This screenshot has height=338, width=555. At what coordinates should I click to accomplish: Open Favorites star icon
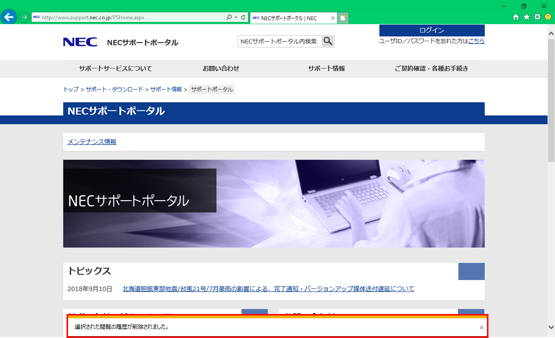pos(527,17)
